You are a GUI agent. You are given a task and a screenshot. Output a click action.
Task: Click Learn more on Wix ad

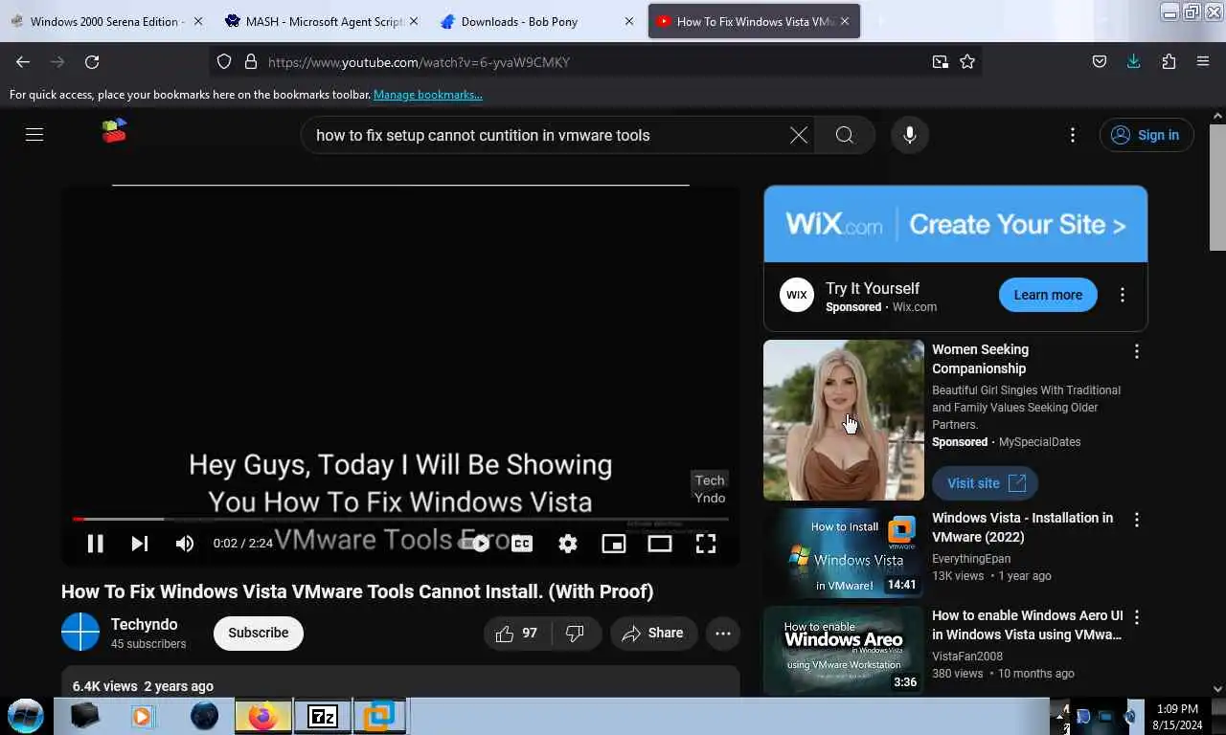1048,295
